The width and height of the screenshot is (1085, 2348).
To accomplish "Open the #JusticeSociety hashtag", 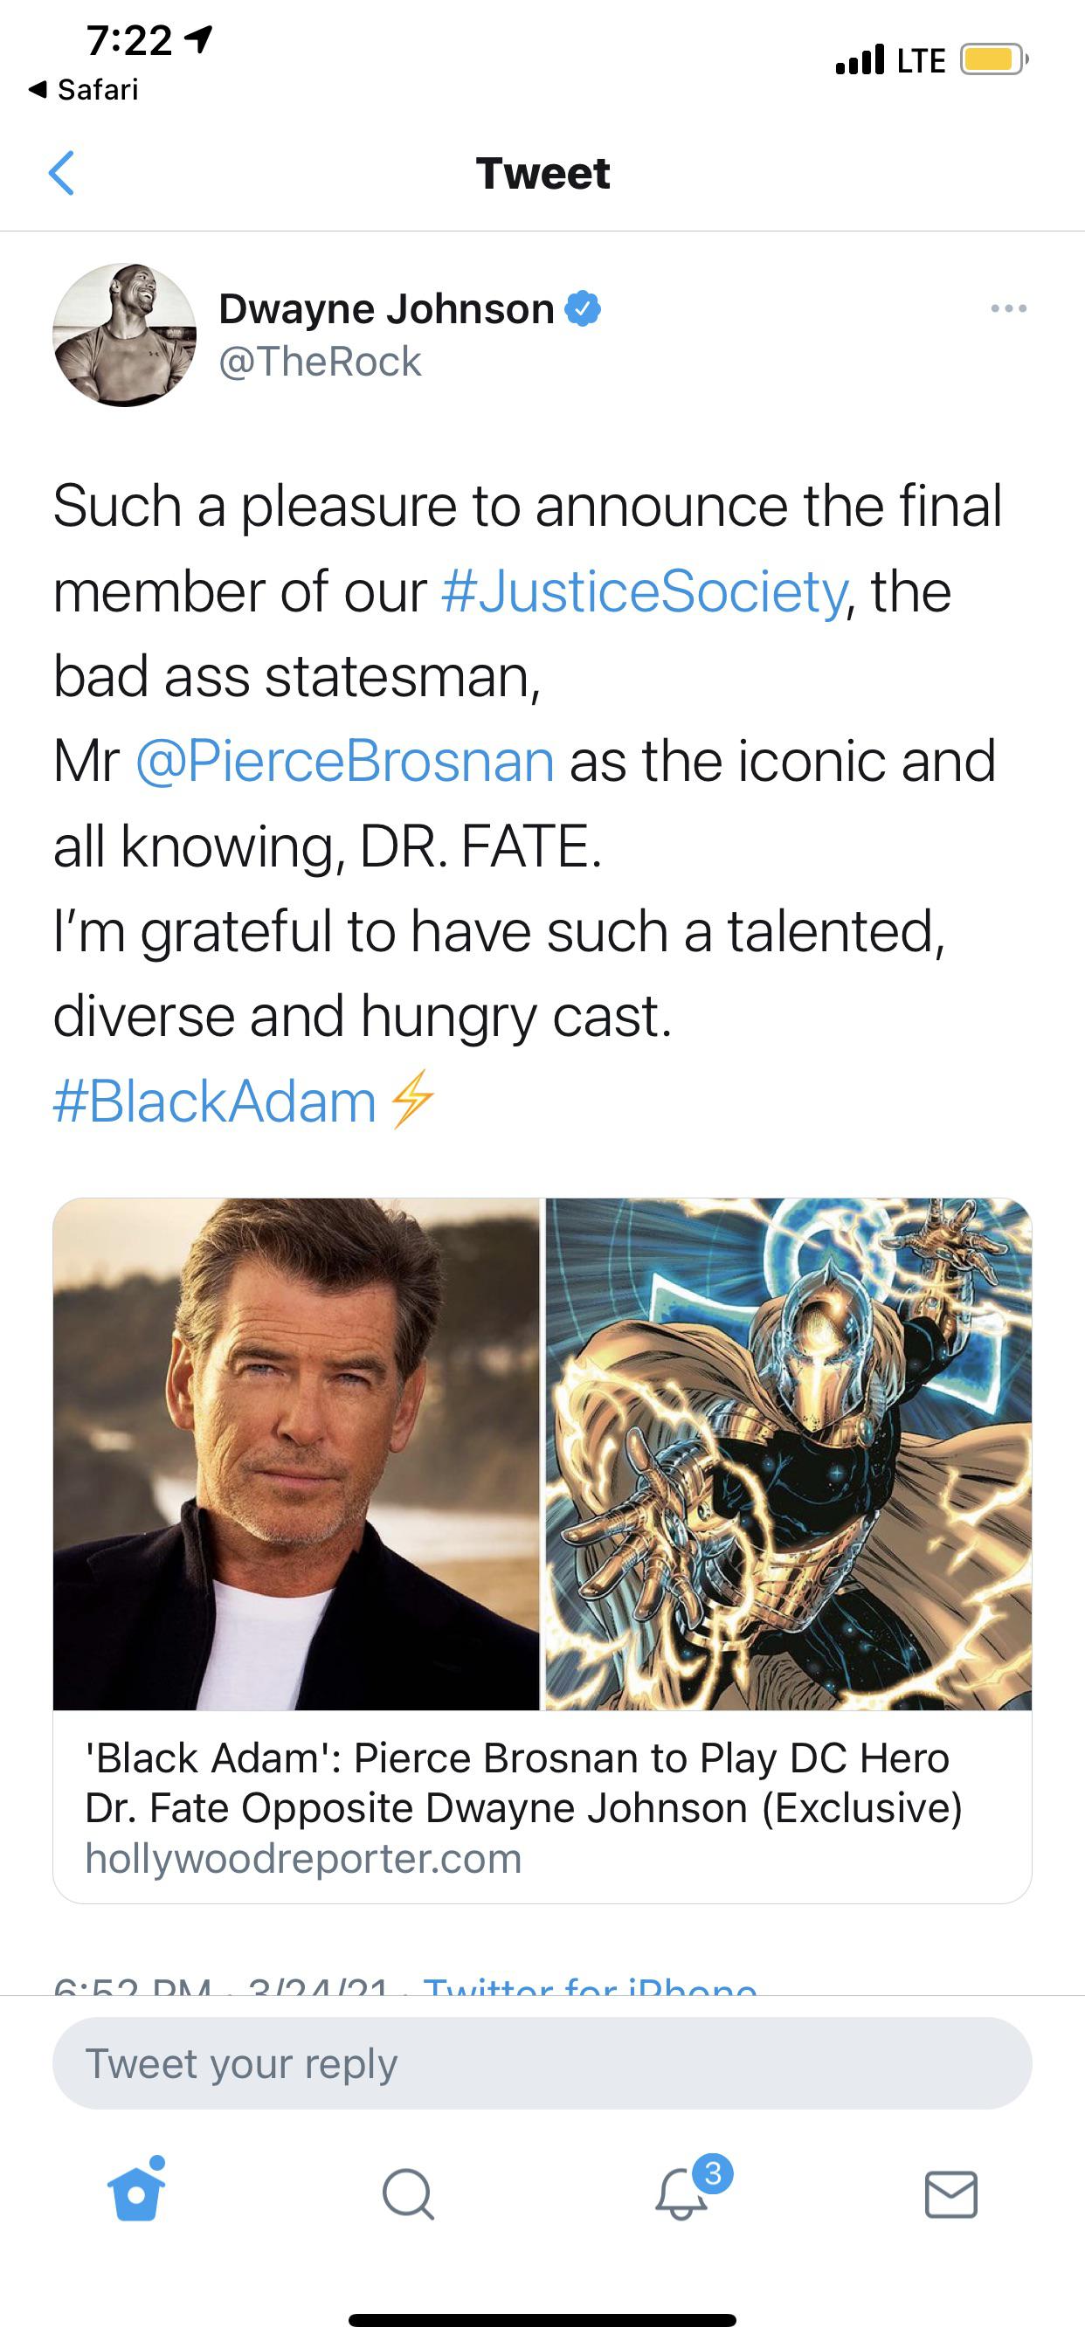I will point(644,591).
